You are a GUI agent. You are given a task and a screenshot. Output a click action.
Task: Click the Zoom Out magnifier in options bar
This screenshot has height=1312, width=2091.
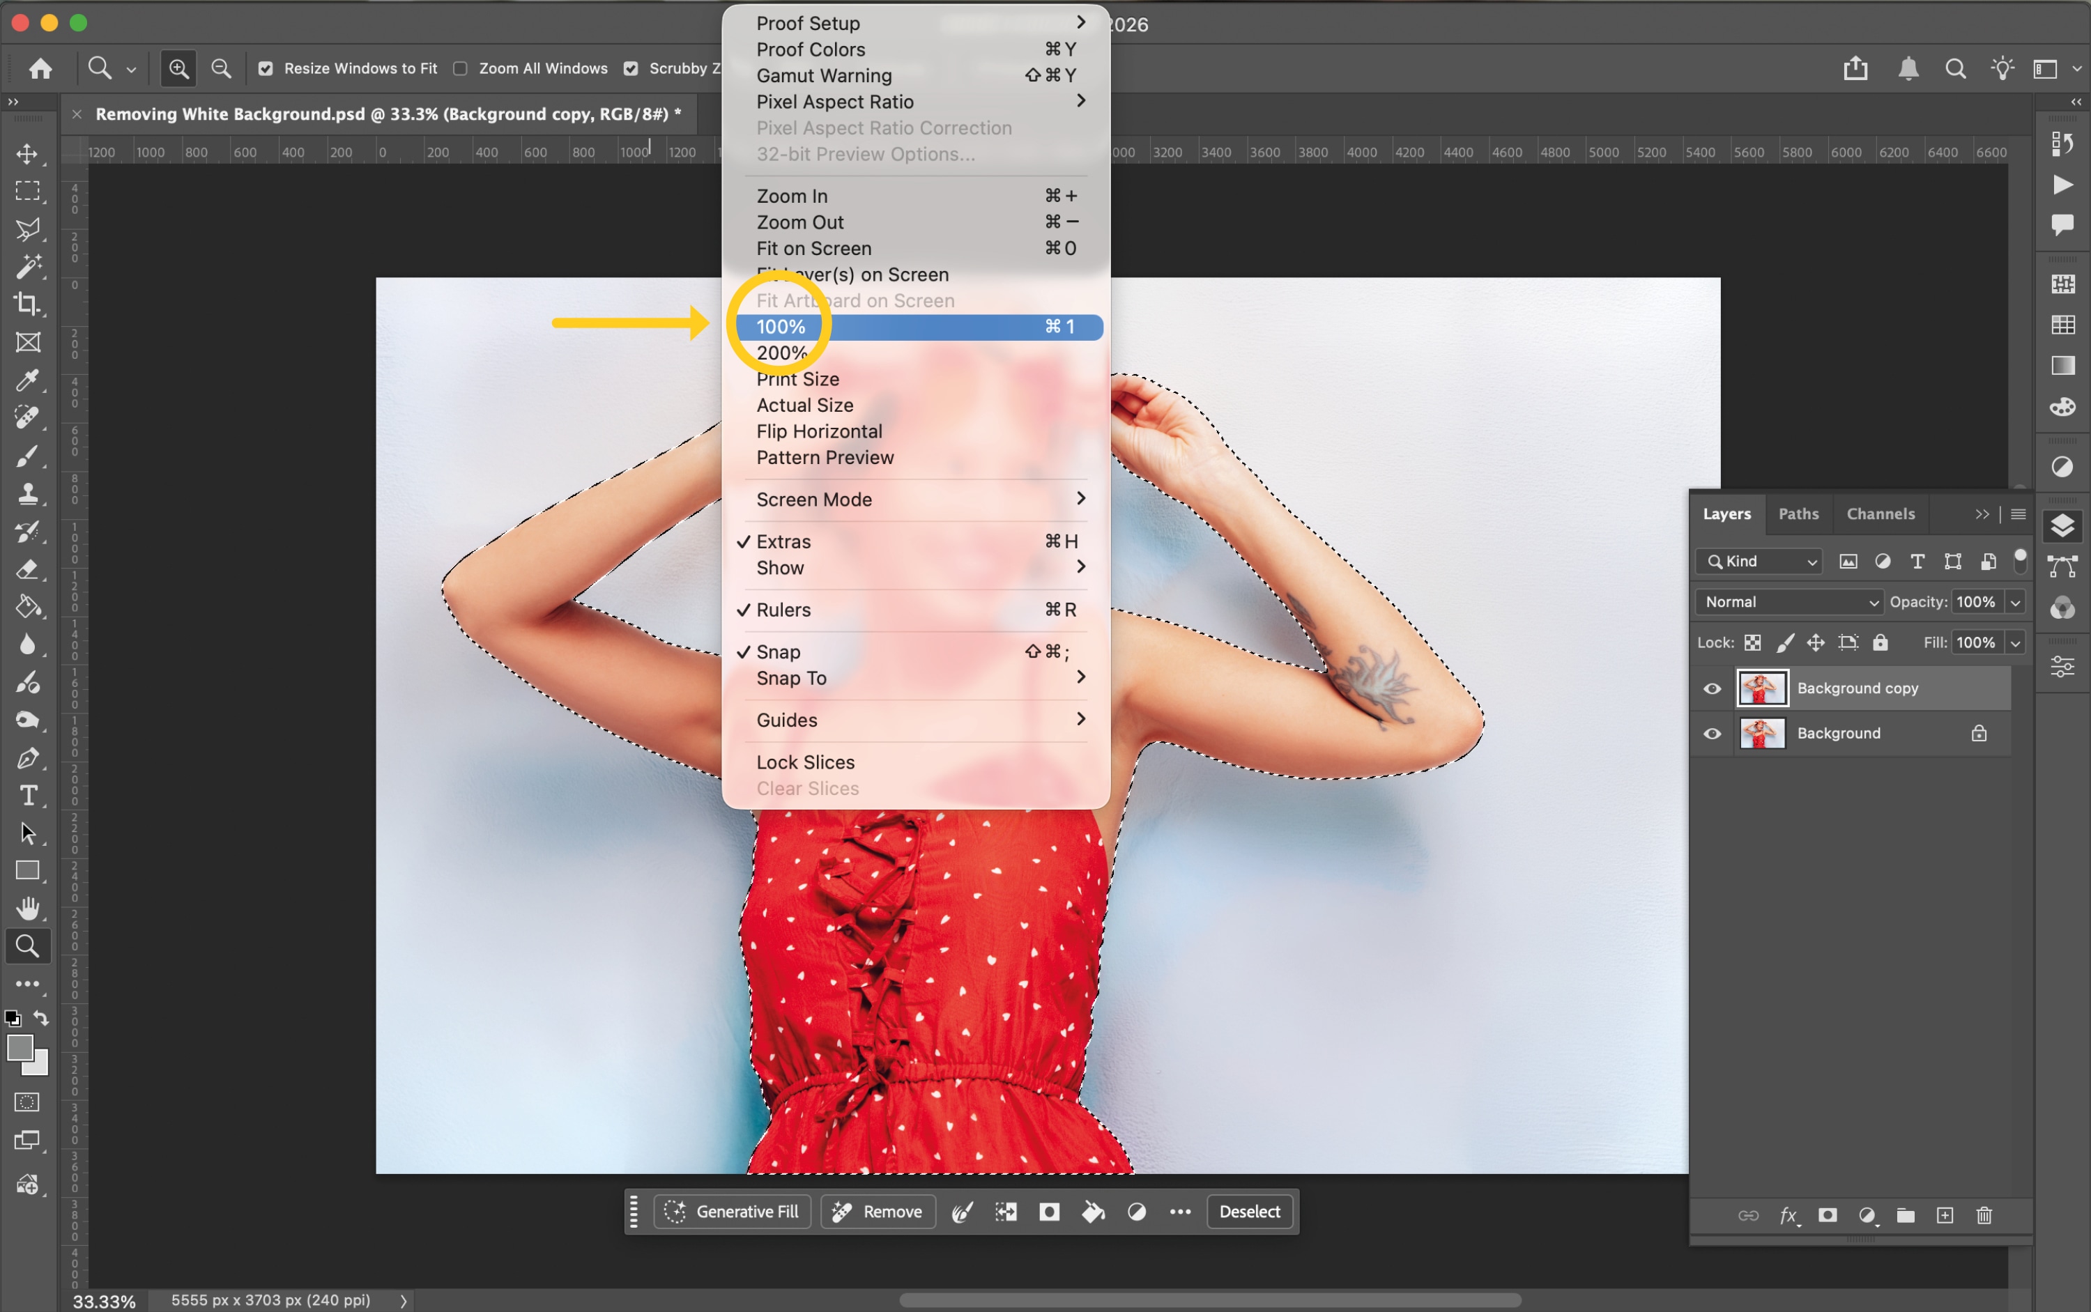click(x=222, y=68)
